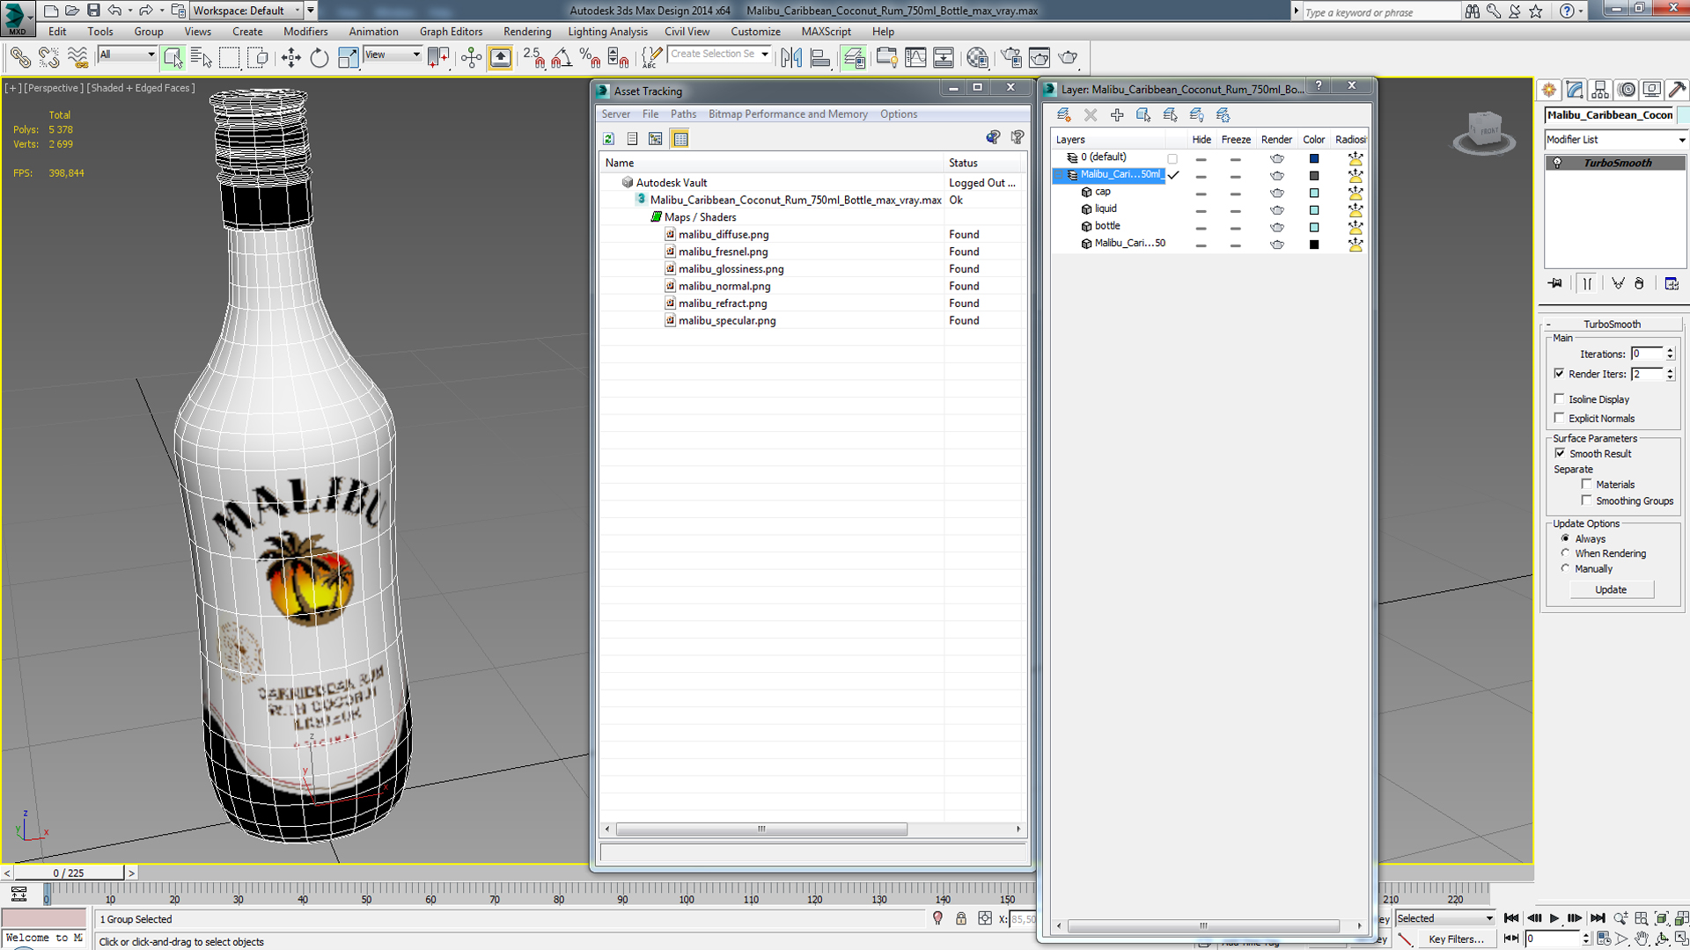Choose the Select and Move tool
This screenshot has height=950, width=1690.
pos(290,58)
